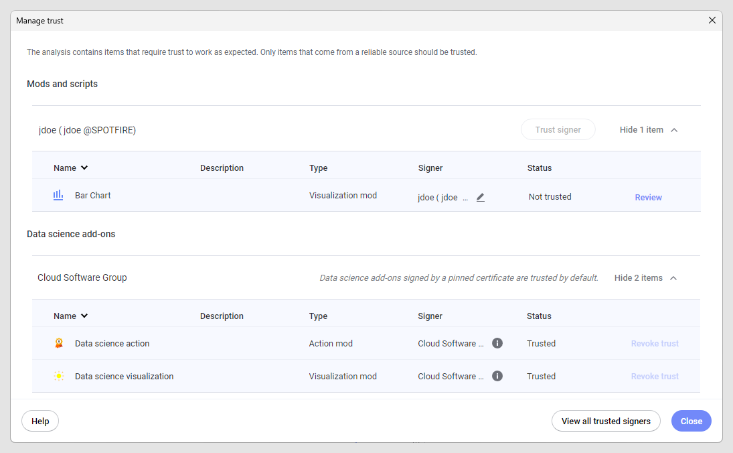Screen dimensions: 733x453
Task: Select the Bar Chart row name
Action: coord(93,196)
